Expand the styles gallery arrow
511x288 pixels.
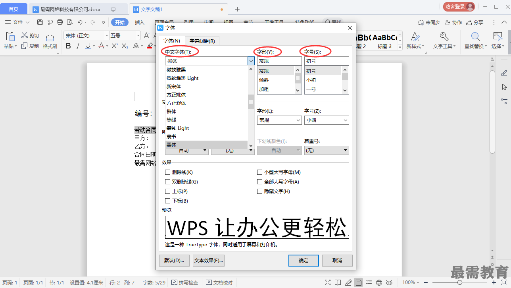[x=400, y=46]
